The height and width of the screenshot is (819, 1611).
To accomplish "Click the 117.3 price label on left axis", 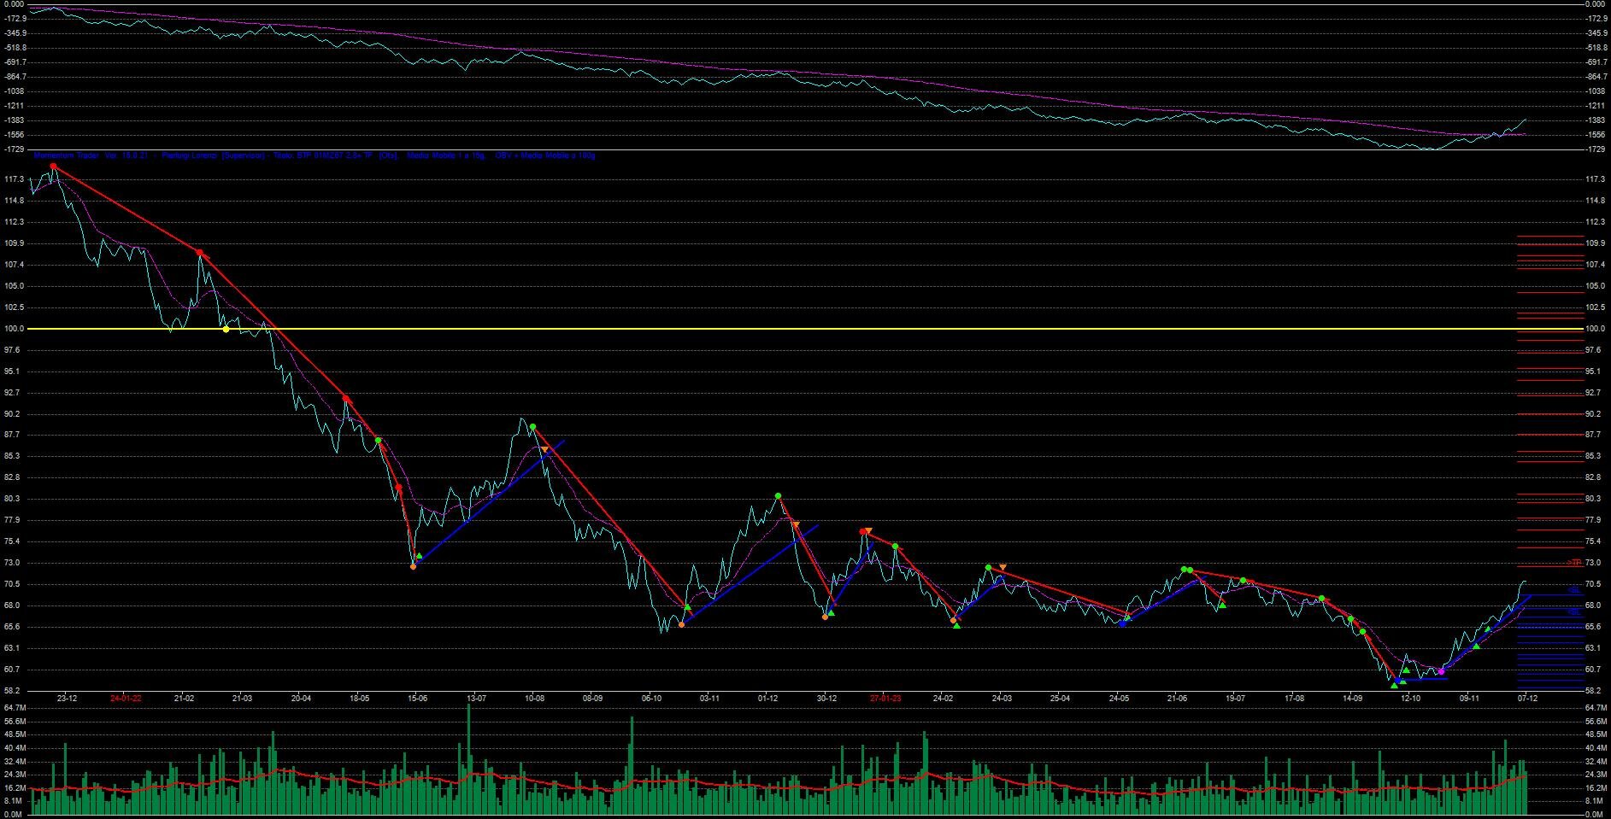I will coord(15,179).
